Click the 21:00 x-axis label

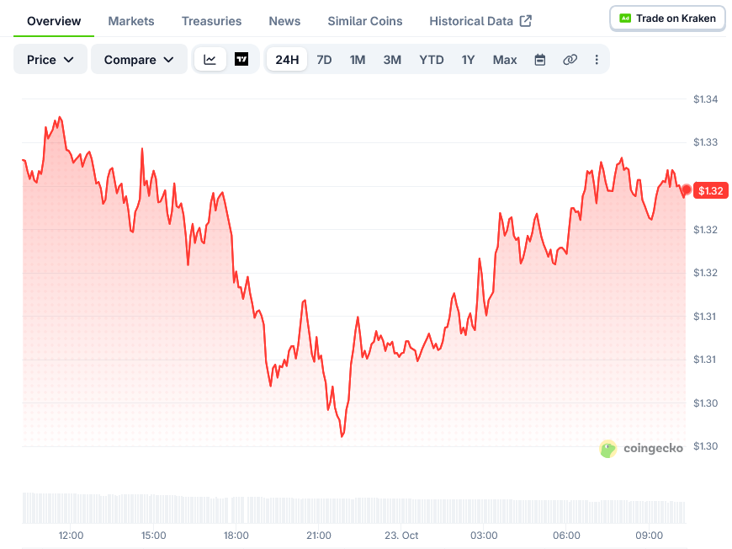point(319,536)
